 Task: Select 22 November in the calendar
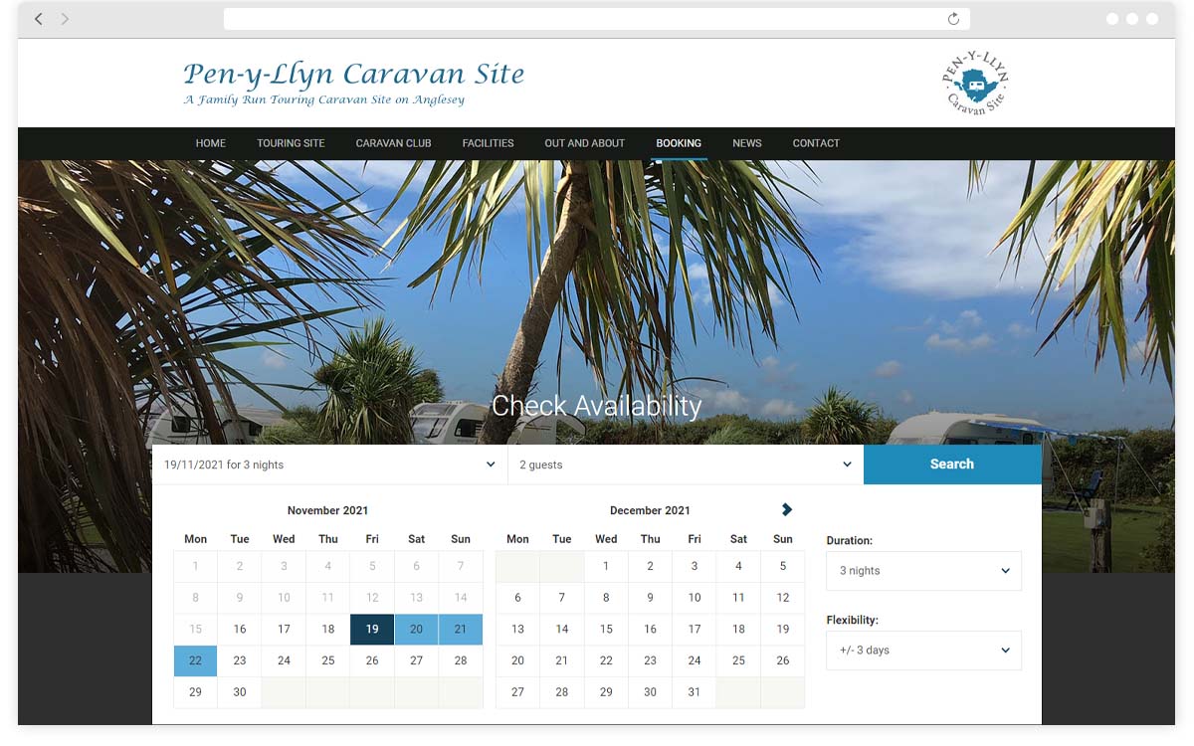click(196, 660)
